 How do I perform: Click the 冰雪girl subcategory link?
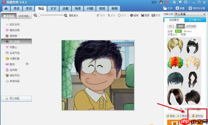[x=172, y=35]
